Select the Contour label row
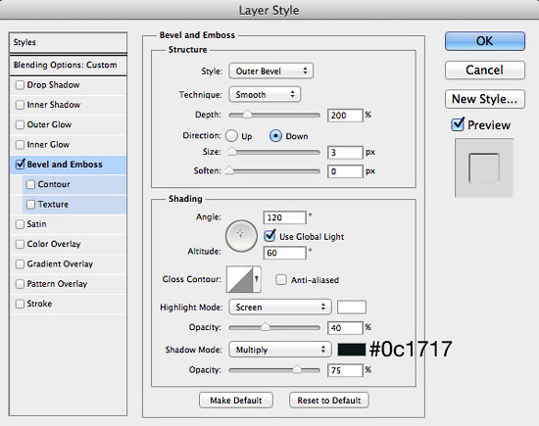The image size is (539, 426). [x=74, y=184]
